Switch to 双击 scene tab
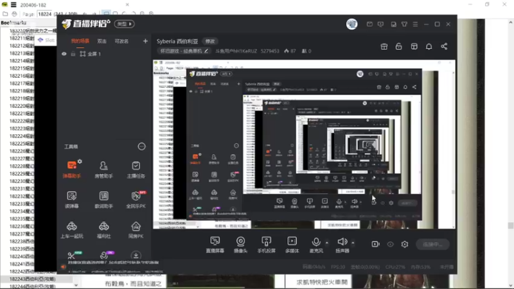 [x=102, y=41]
